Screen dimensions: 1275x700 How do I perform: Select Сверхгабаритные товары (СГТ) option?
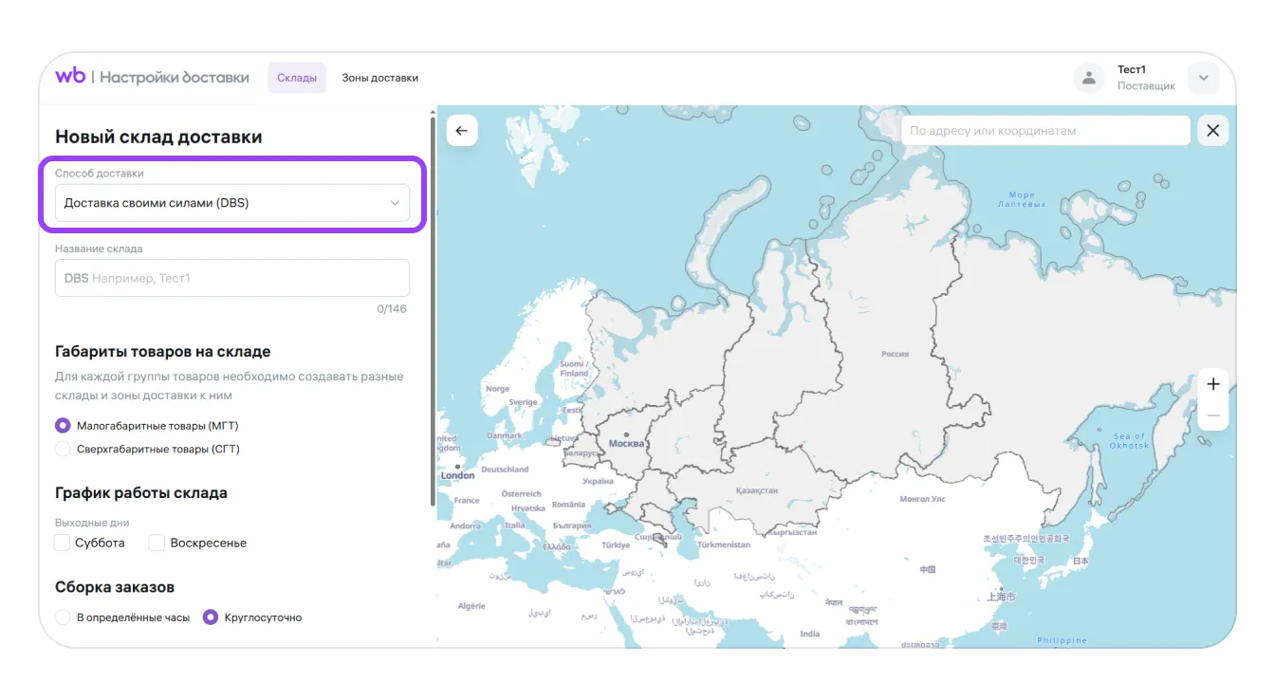coord(64,449)
